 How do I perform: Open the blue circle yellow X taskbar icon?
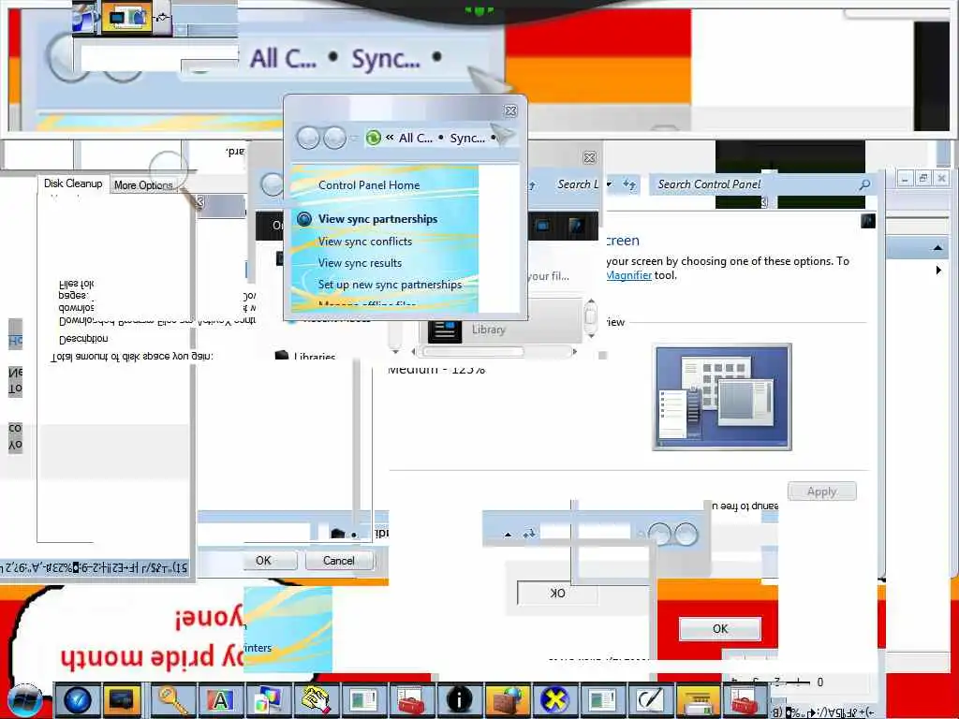(554, 700)
